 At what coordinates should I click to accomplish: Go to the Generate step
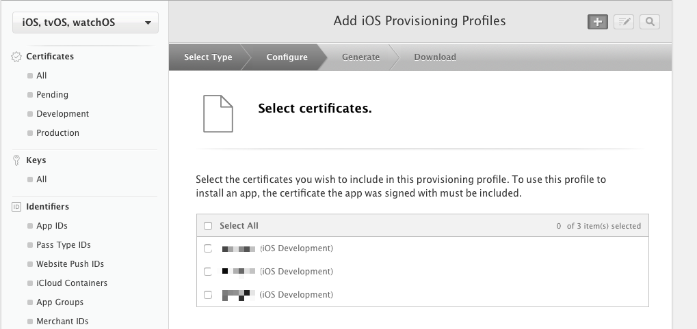[360, 57]
